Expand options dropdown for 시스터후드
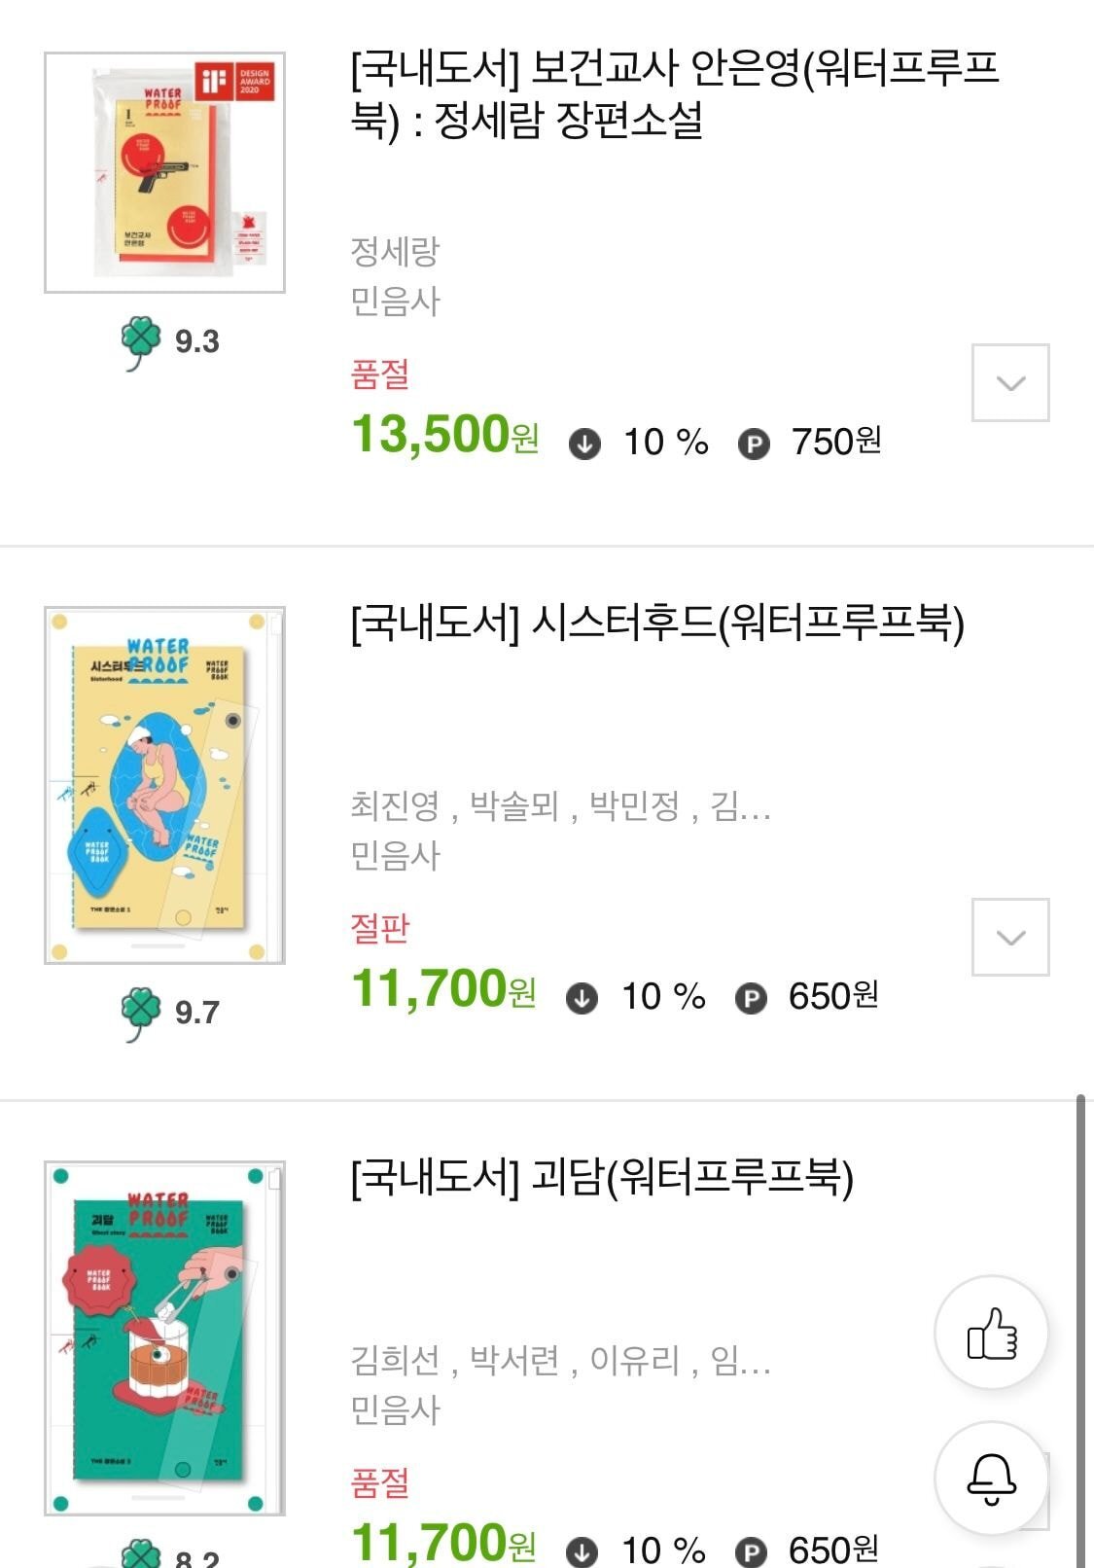This screenshot has height=1568, width=1094. coord(1010,937)
